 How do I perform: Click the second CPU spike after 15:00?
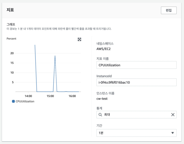pos(55,56)
